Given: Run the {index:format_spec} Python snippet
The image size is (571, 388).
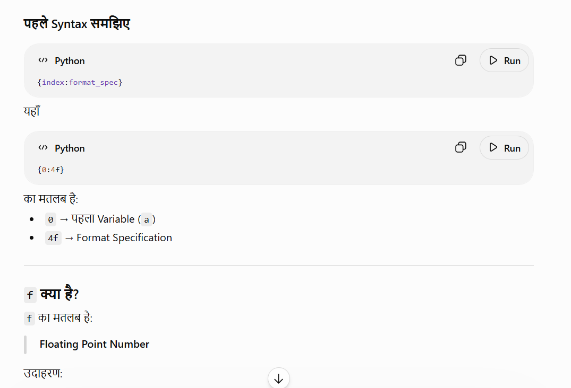Looking at the screenshot, I should click(504, 60).
